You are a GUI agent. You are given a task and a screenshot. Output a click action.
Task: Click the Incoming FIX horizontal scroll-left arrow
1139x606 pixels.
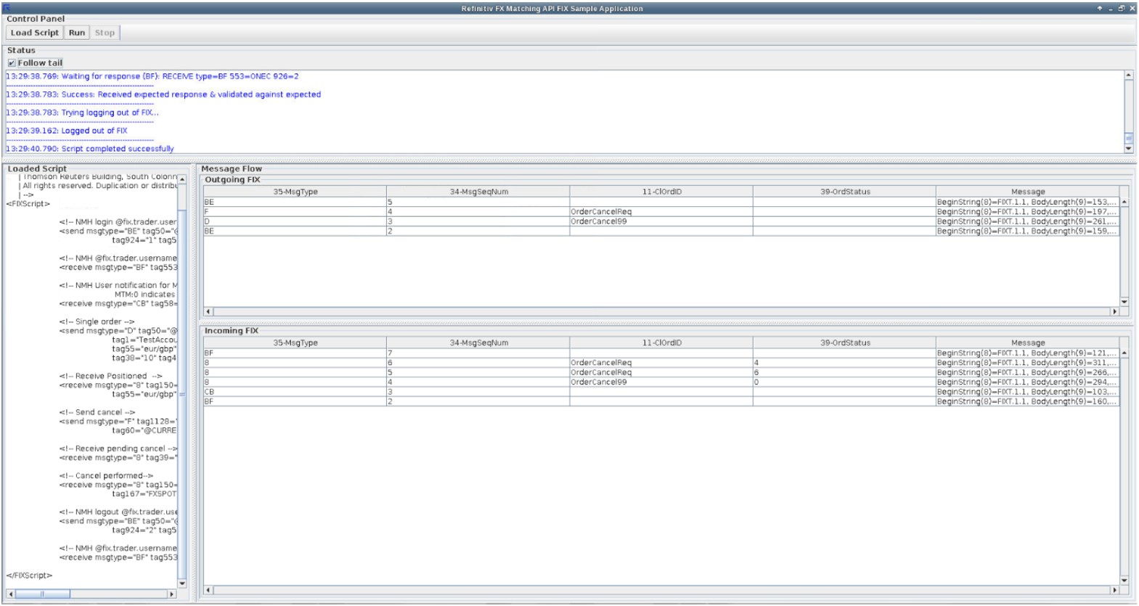click(x=208, y=590)
